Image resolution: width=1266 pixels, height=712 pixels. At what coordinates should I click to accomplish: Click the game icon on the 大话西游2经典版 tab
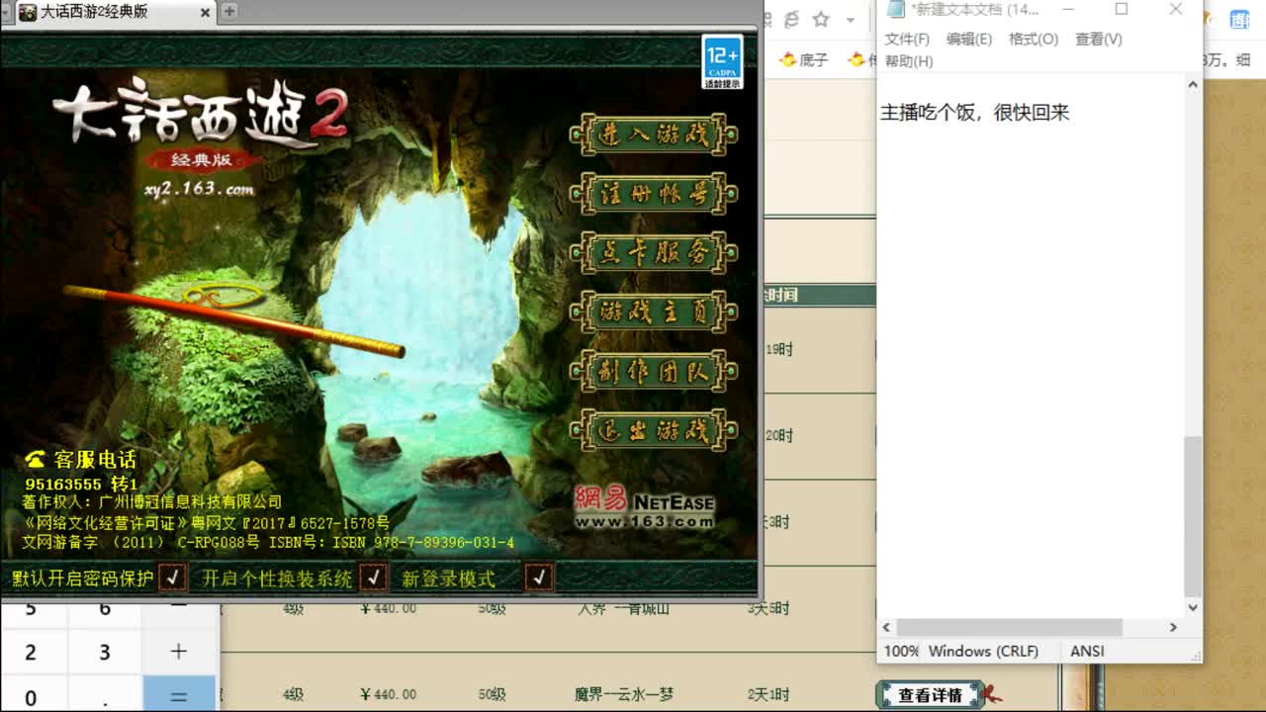point(28,12)
